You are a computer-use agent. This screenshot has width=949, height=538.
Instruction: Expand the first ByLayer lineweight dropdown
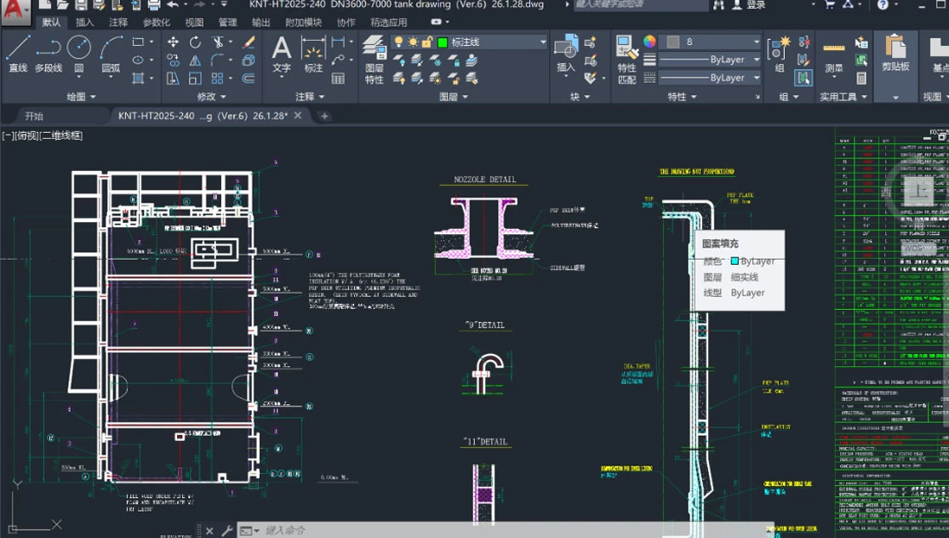click(x=709, y=60)
